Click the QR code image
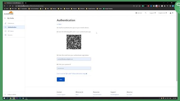The height and width of the screenshot is (101, 180). click(74, 42)
